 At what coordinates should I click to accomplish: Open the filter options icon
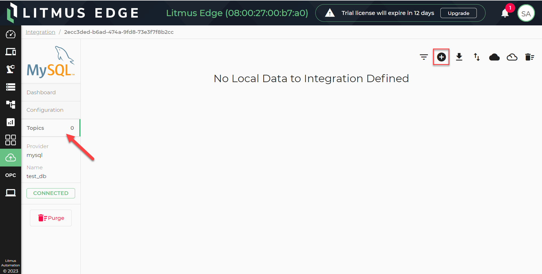tap(424, 57)
